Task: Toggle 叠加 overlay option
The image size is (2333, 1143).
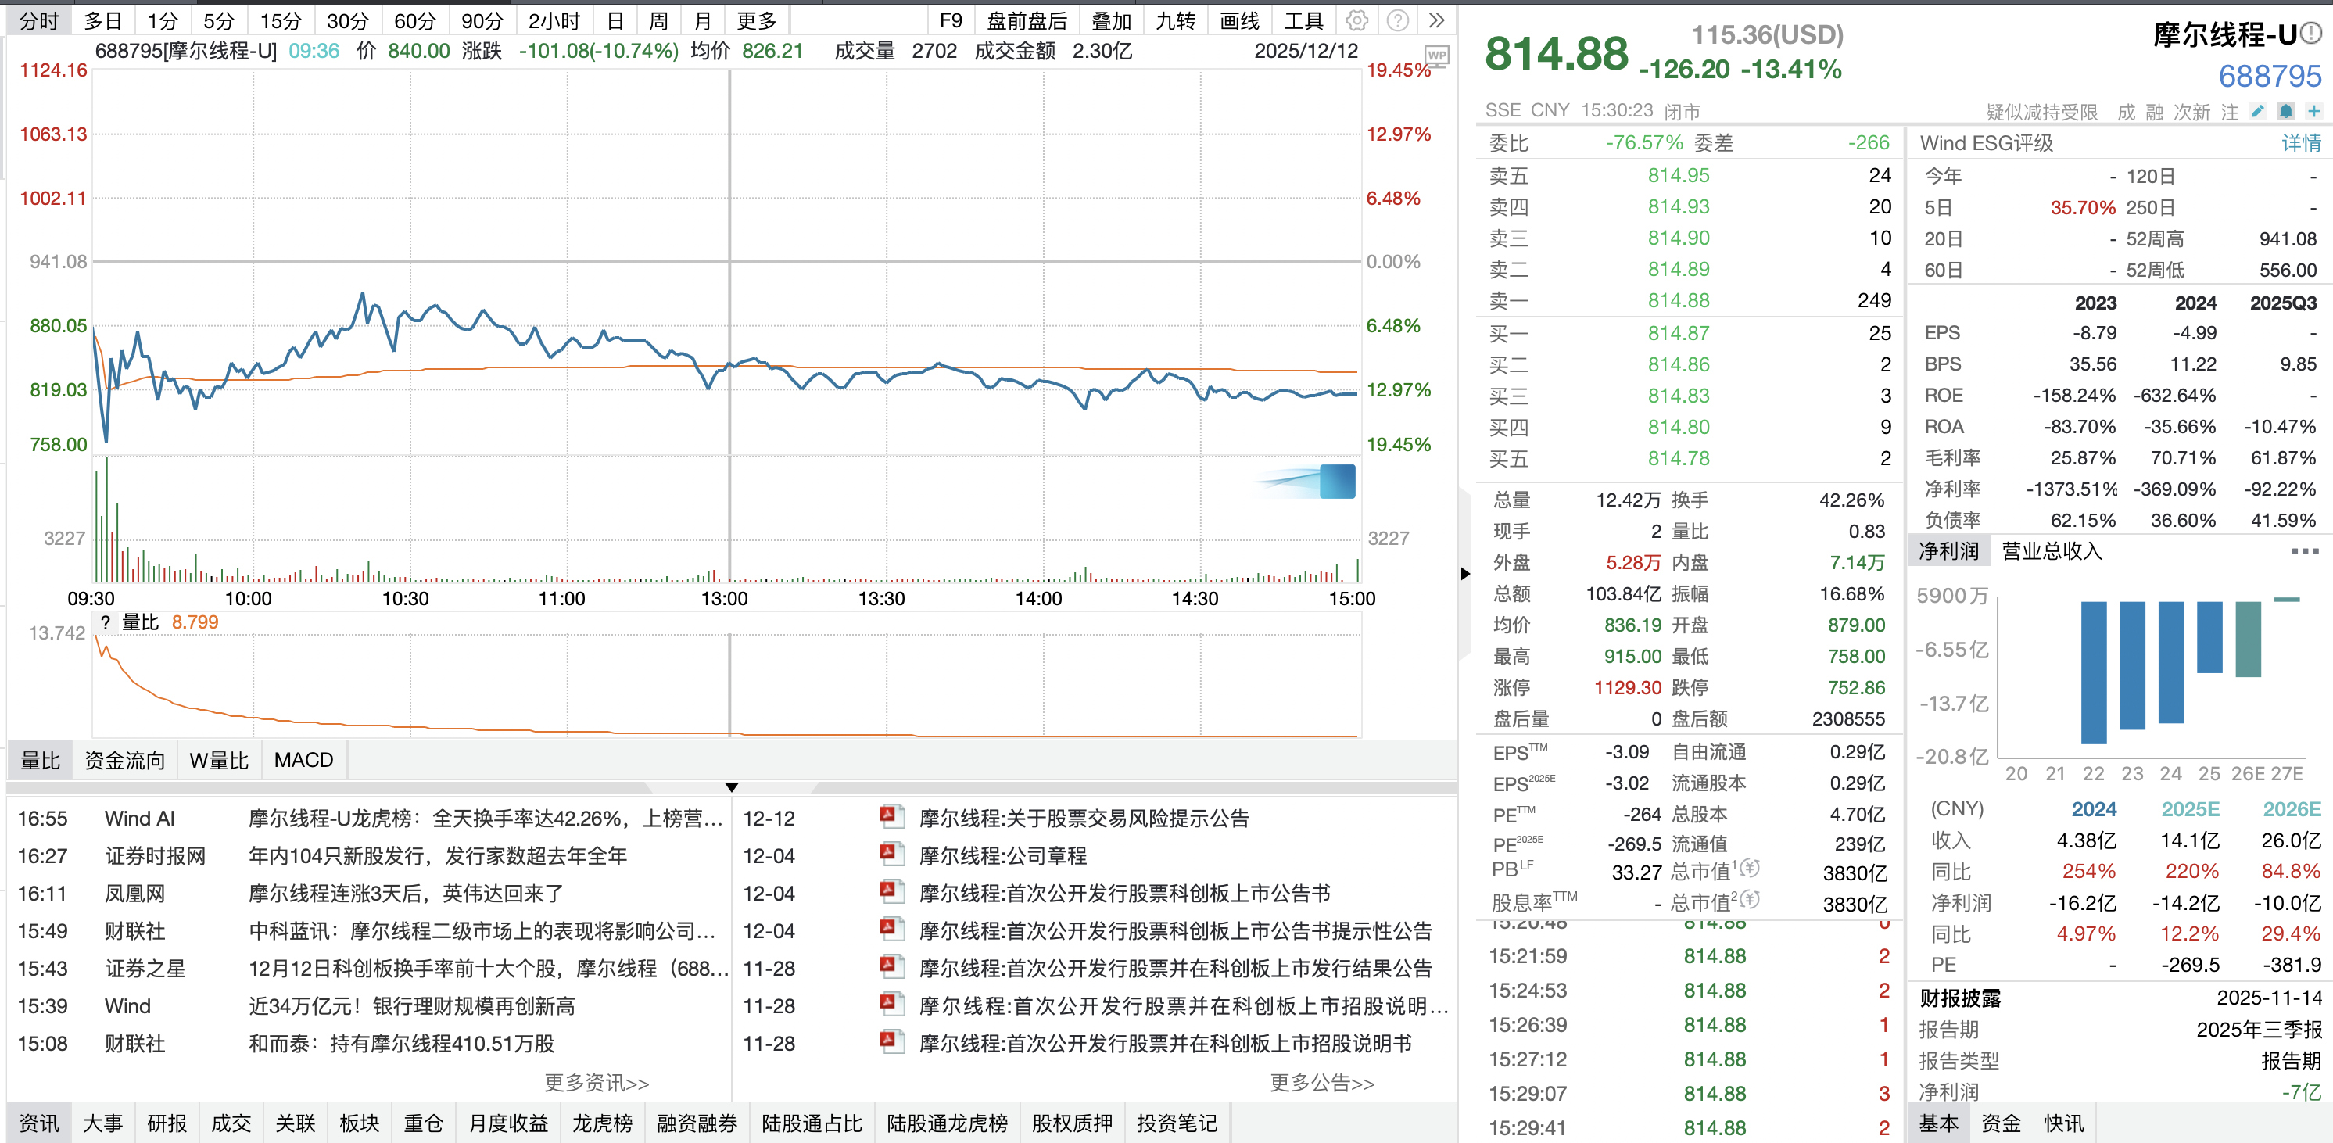Action: click(x=1111, y=20)
